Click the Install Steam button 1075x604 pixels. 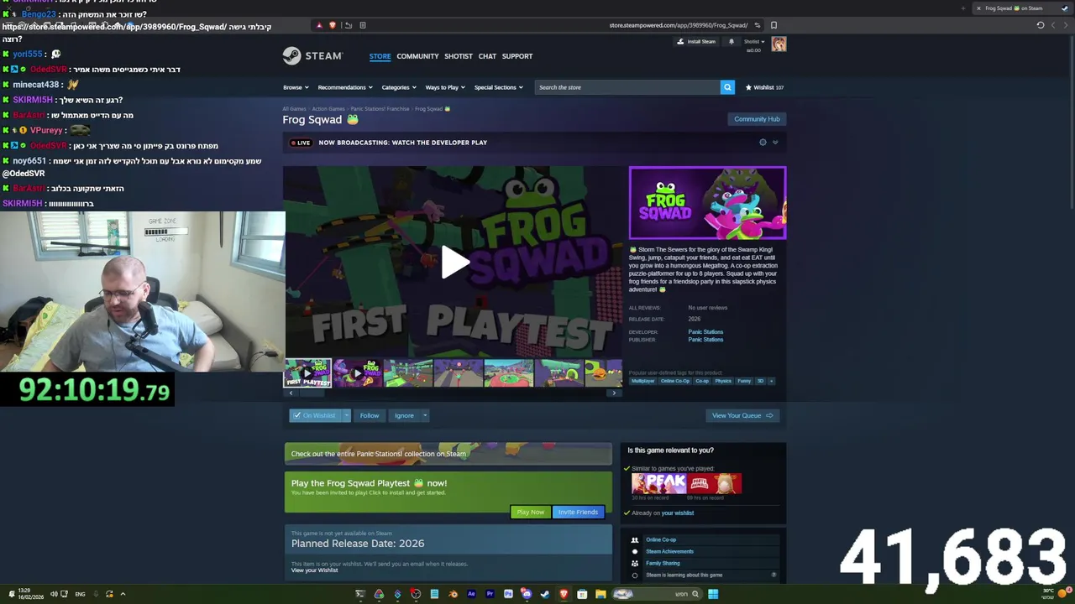point(697,41)
